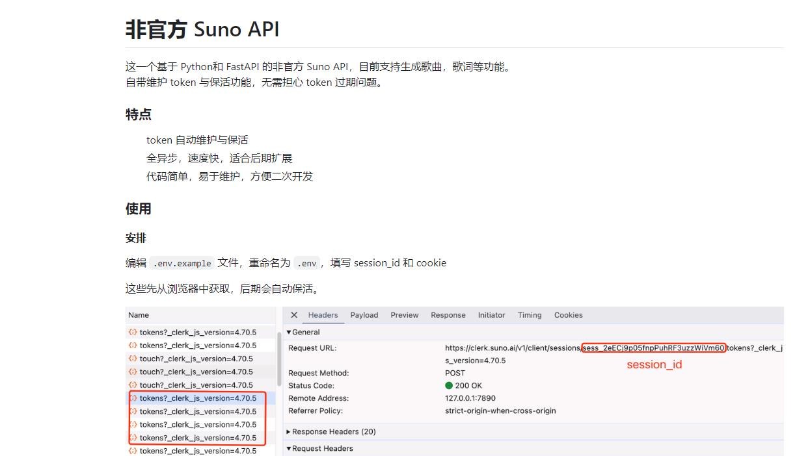Click the Referrer Policy: label
Screen dimensions: 810x456
point(316,411)
